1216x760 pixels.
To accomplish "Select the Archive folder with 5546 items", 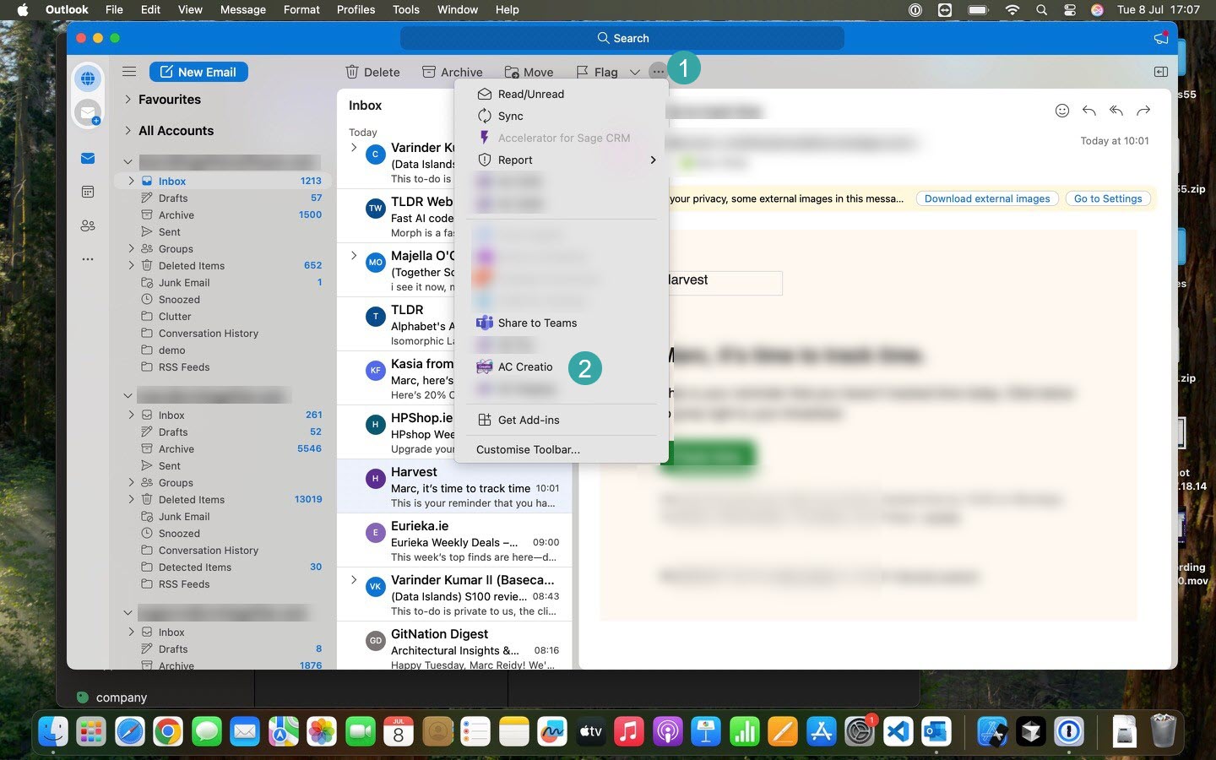I will 224,448.
